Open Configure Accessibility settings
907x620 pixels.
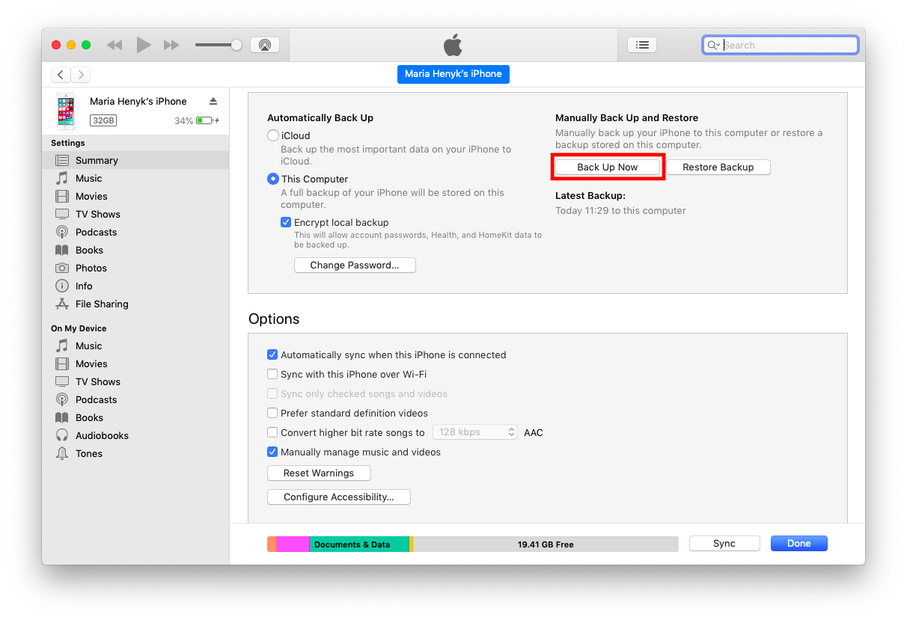pyautogui.click(x=339, y=497)
